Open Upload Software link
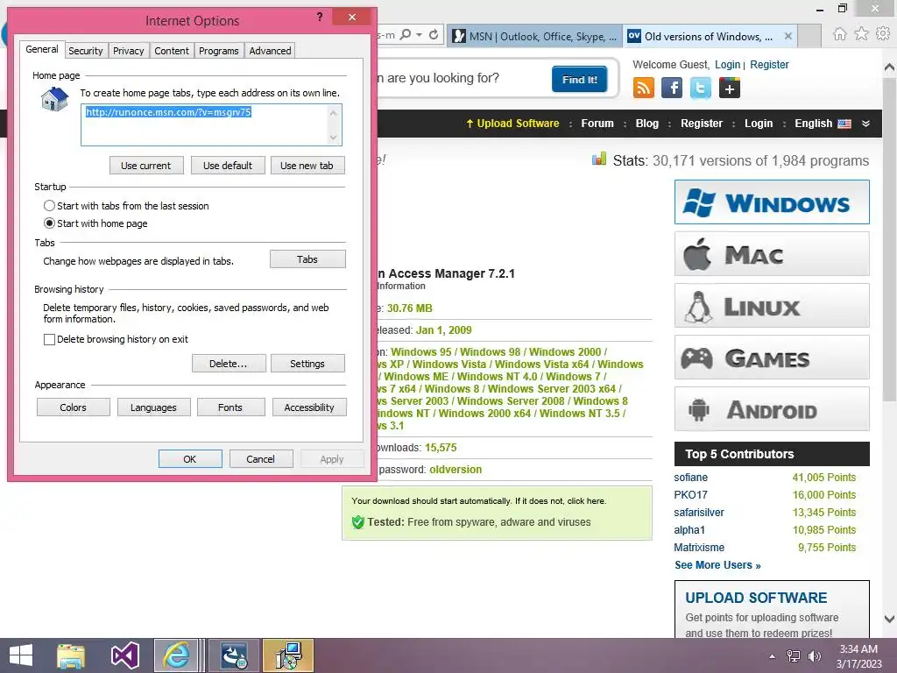The image size is (897, 673). click(512, 124)
